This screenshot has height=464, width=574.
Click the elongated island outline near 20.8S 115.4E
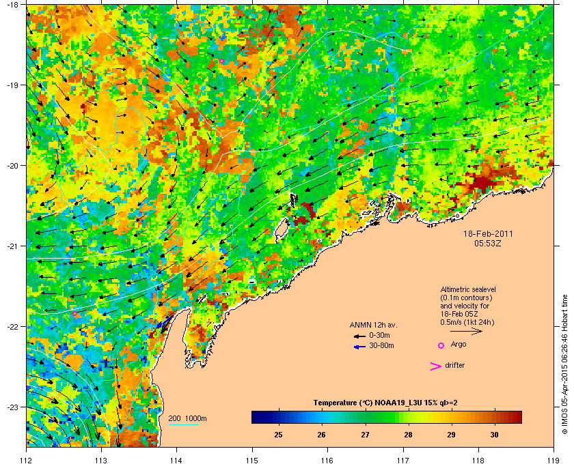pyautogui.click(x=282, y=231)
